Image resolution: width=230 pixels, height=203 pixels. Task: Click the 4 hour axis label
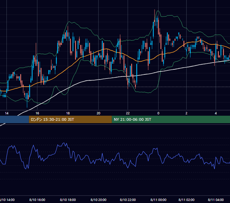coord(216,113)
